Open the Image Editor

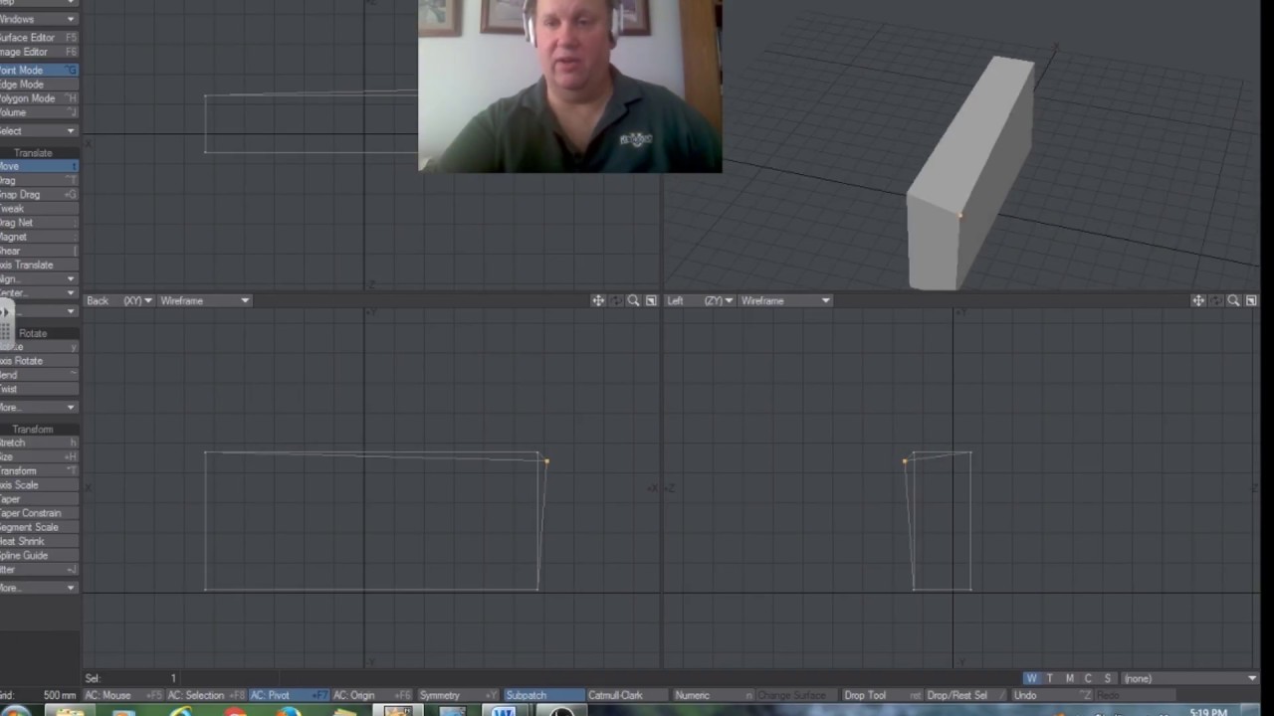coord(39,52)
